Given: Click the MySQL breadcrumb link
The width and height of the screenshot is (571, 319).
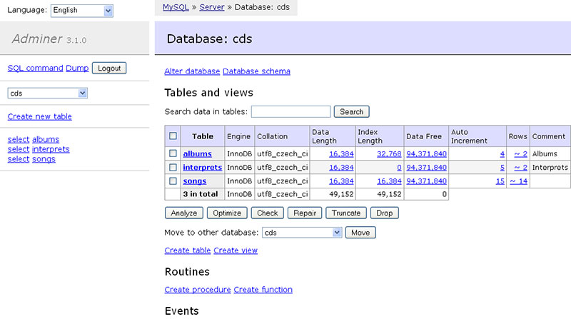Looking at the screenshot, I should 176,7.
